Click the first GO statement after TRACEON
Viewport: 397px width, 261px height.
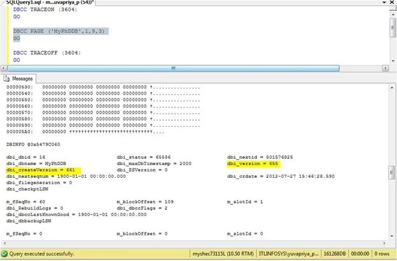click(17, 17)
